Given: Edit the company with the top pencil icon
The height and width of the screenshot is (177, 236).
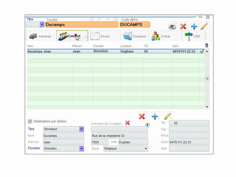Looking at the screenshot, I should (x=205, y=26).
